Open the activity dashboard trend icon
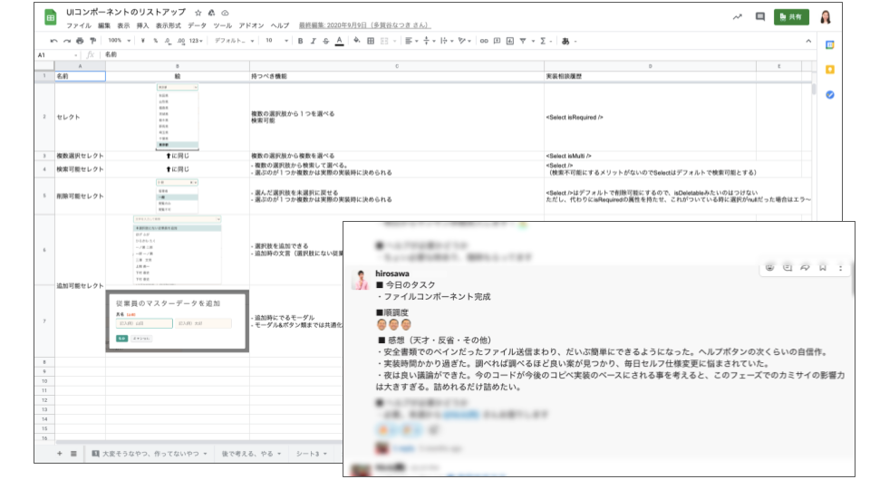870x489 pixels. 737,17
